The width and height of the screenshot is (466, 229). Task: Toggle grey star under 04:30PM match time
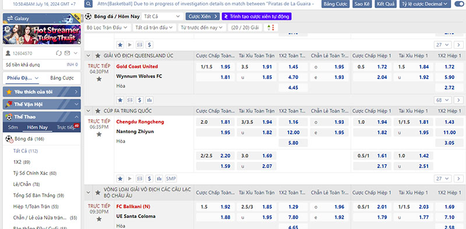(99, 79)
